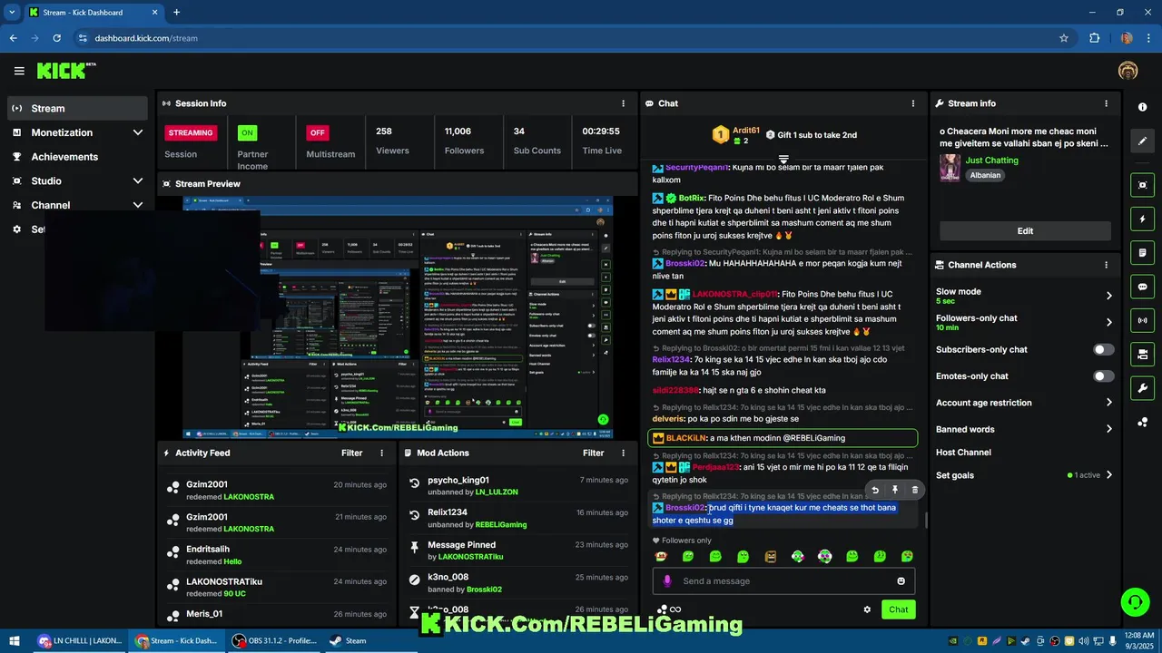
Task: Open Chat panel three-dot menu
Action: coord(913,103)
